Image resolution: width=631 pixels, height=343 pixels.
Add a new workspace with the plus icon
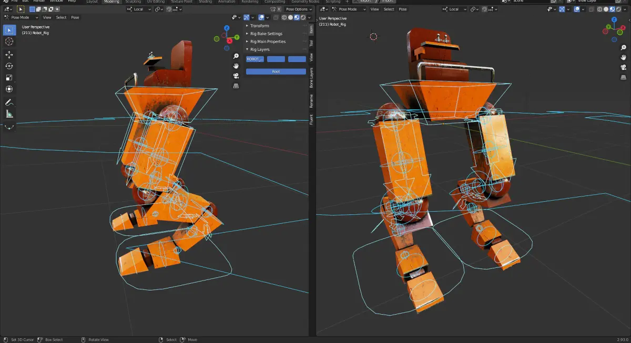[x=347, y=2]
